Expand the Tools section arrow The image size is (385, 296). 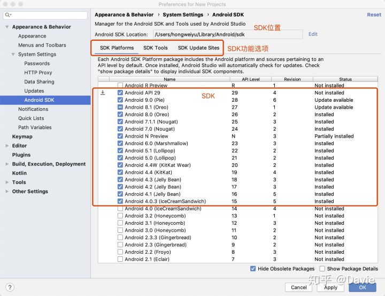[x=7, y=182]
